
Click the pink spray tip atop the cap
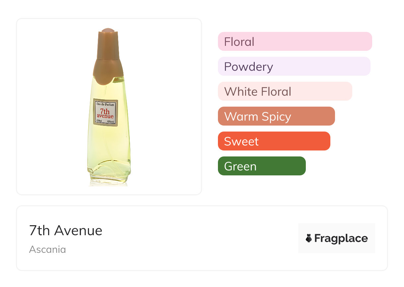pyautogui.click(x=108, y=30)
